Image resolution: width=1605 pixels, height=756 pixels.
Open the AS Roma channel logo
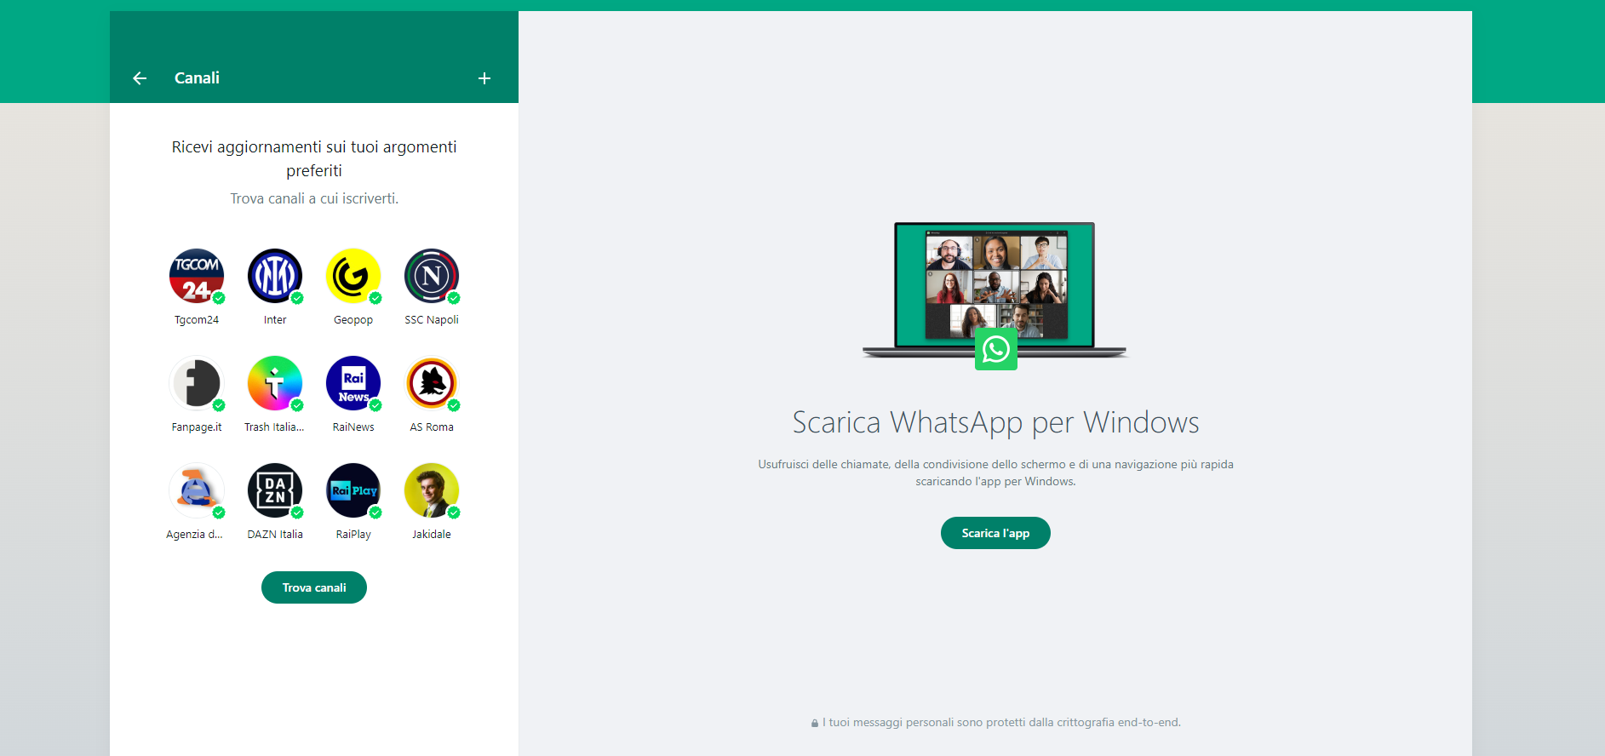(x=432, y=383)
